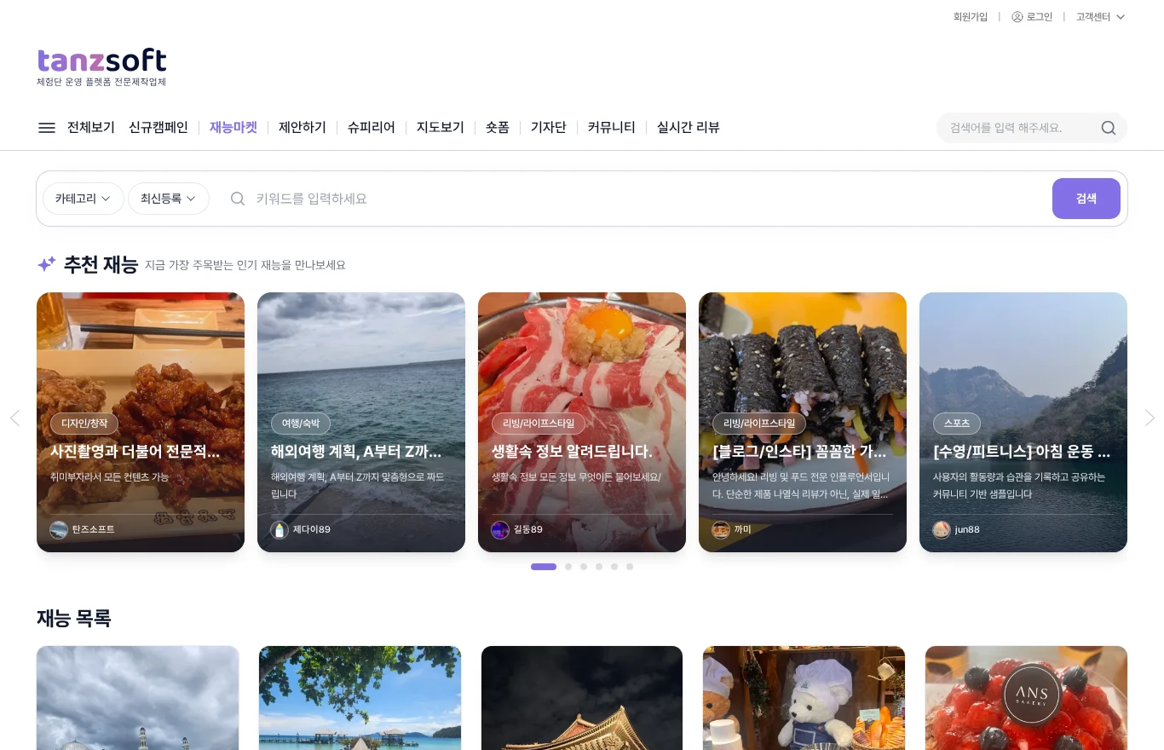The image size is (1164, 750).
Task: Click the 길동89 author avatar
Action: 500,529
